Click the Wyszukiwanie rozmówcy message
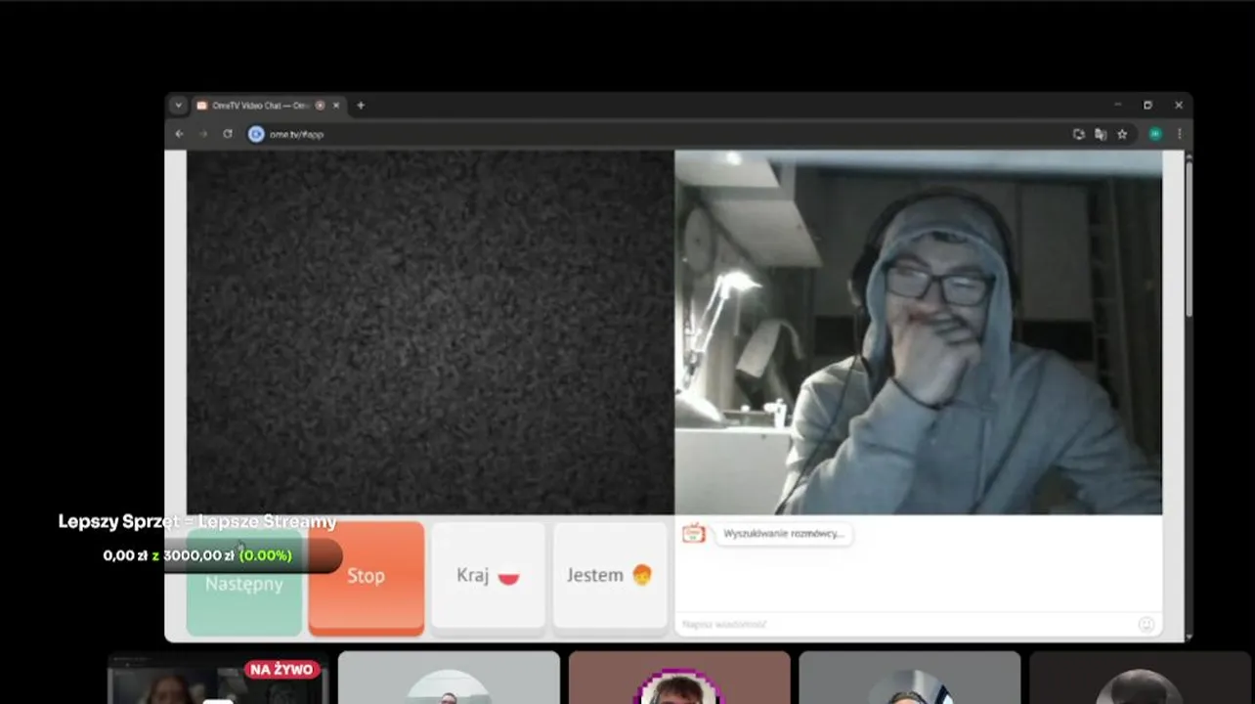The height and width of the screenshot is (704, 1255). coord(783,534)
